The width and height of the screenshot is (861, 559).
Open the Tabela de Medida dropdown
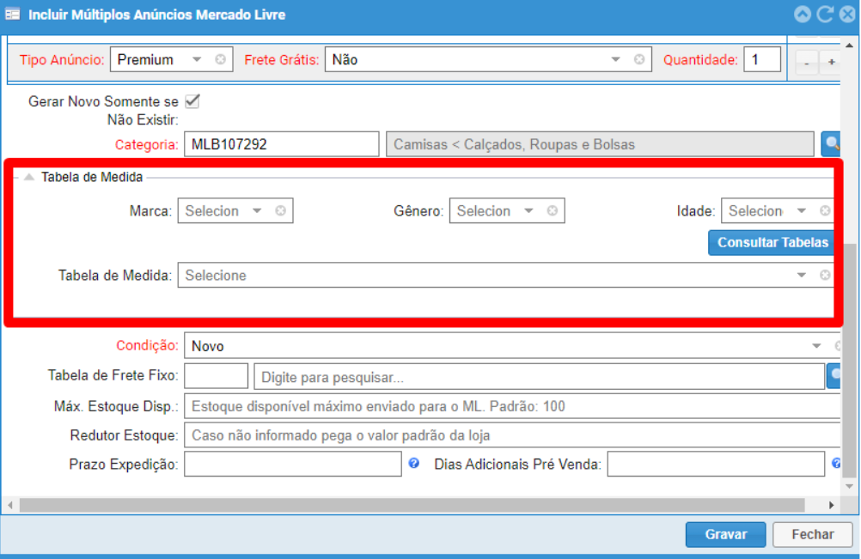click(x=802, y=275)
